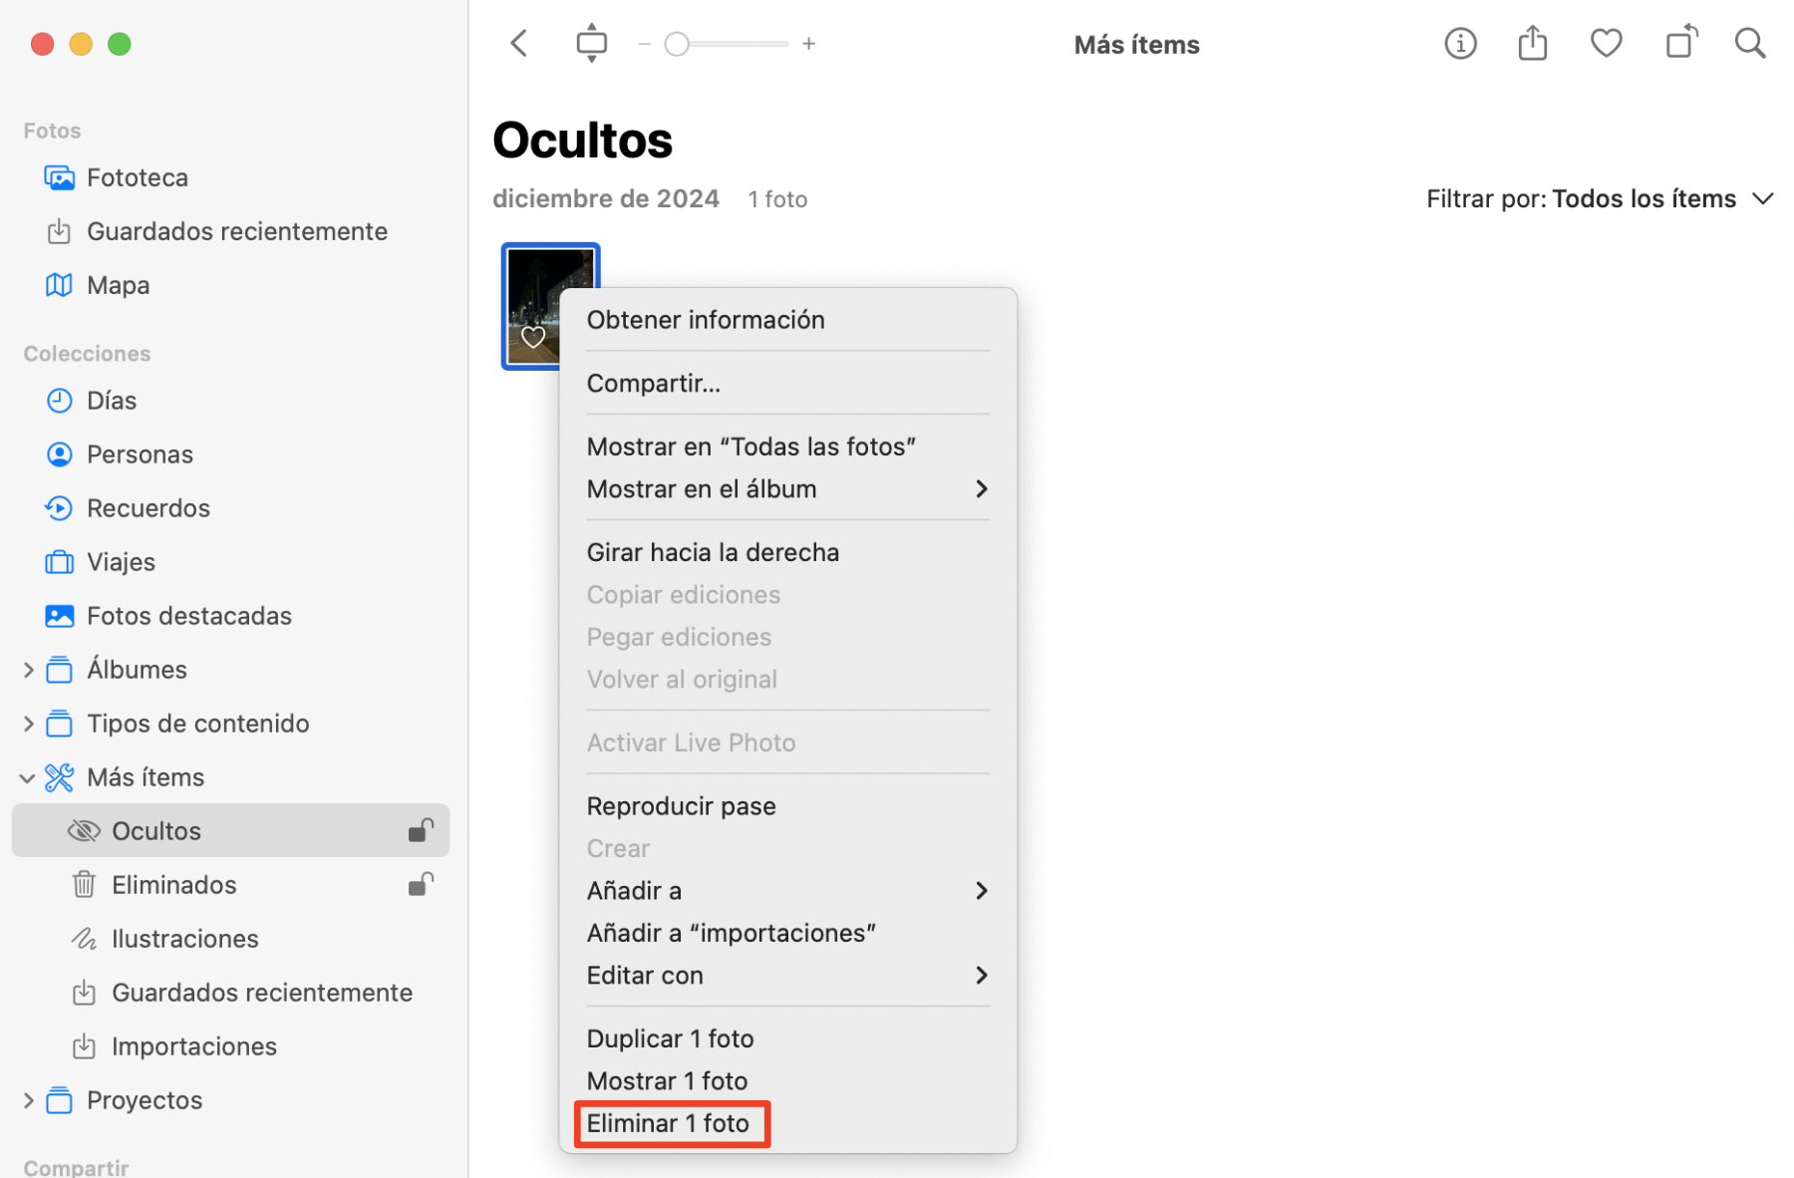Collapse the Más ítems section
The width and height of the screenshot is (1794, 1178).
tap(29, 777)
